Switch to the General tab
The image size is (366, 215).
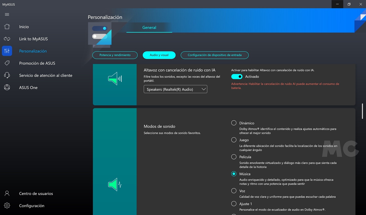coord(149,28)
